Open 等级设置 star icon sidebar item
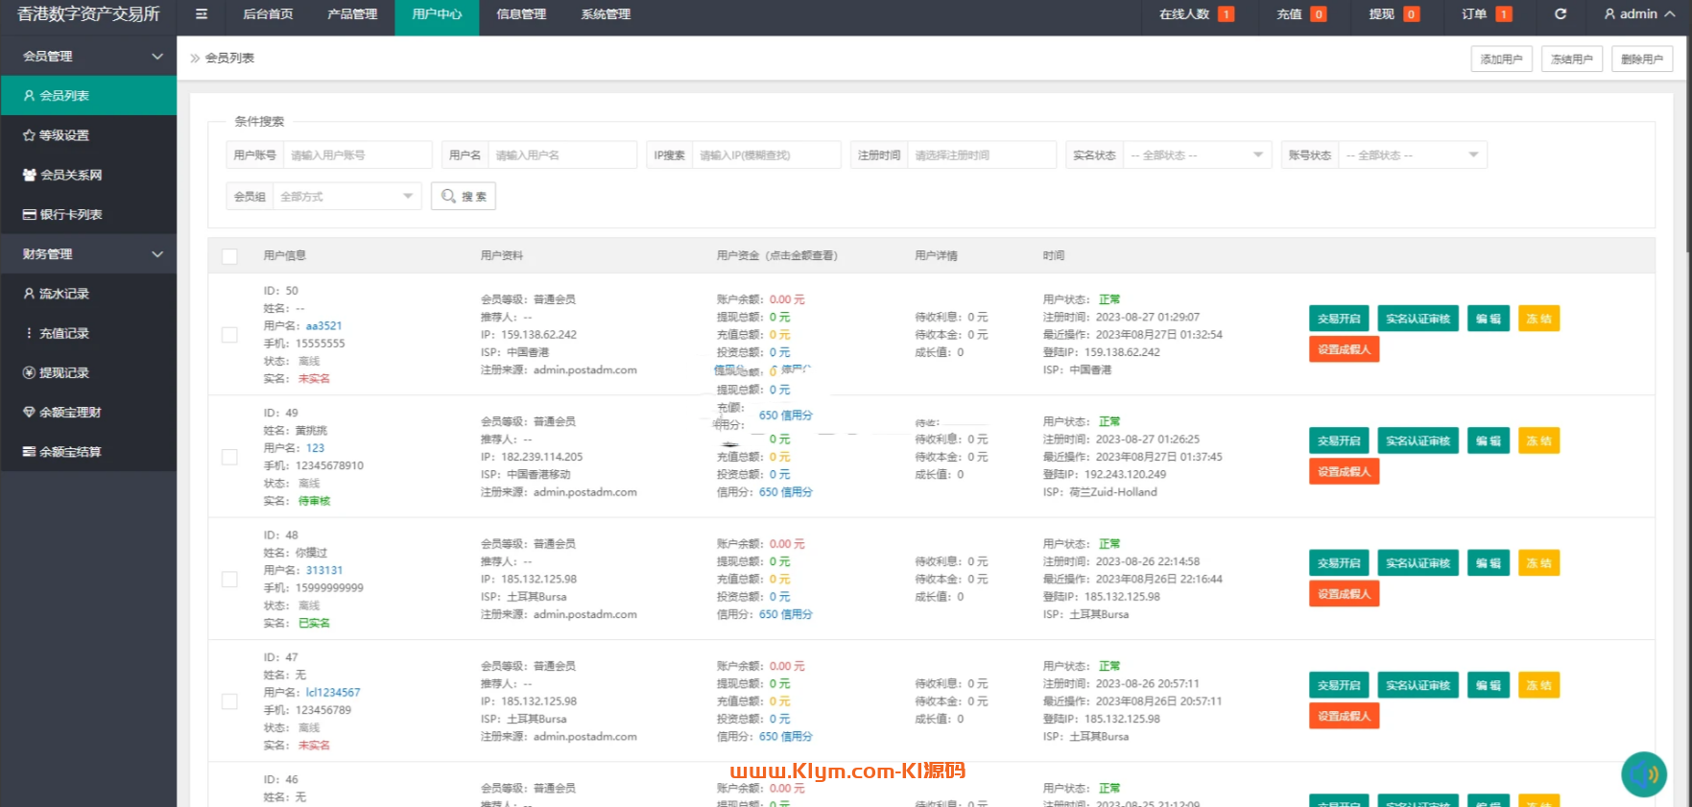 coord(63,135)
